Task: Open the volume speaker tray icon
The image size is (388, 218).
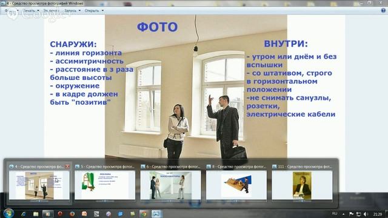Action: 366,214
